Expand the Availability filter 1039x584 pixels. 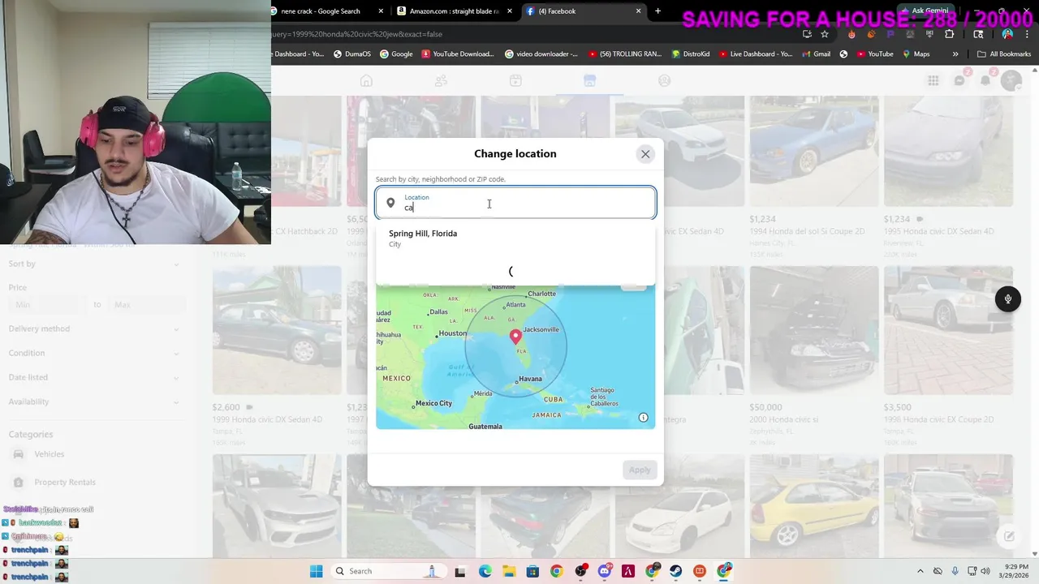tap(93, 401)
